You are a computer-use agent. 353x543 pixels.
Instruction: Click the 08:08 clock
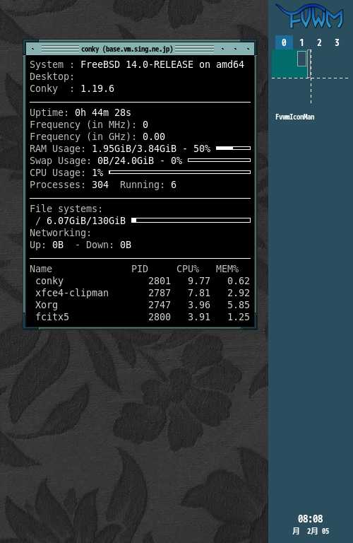pyautogui.click(x=310, y=519)
